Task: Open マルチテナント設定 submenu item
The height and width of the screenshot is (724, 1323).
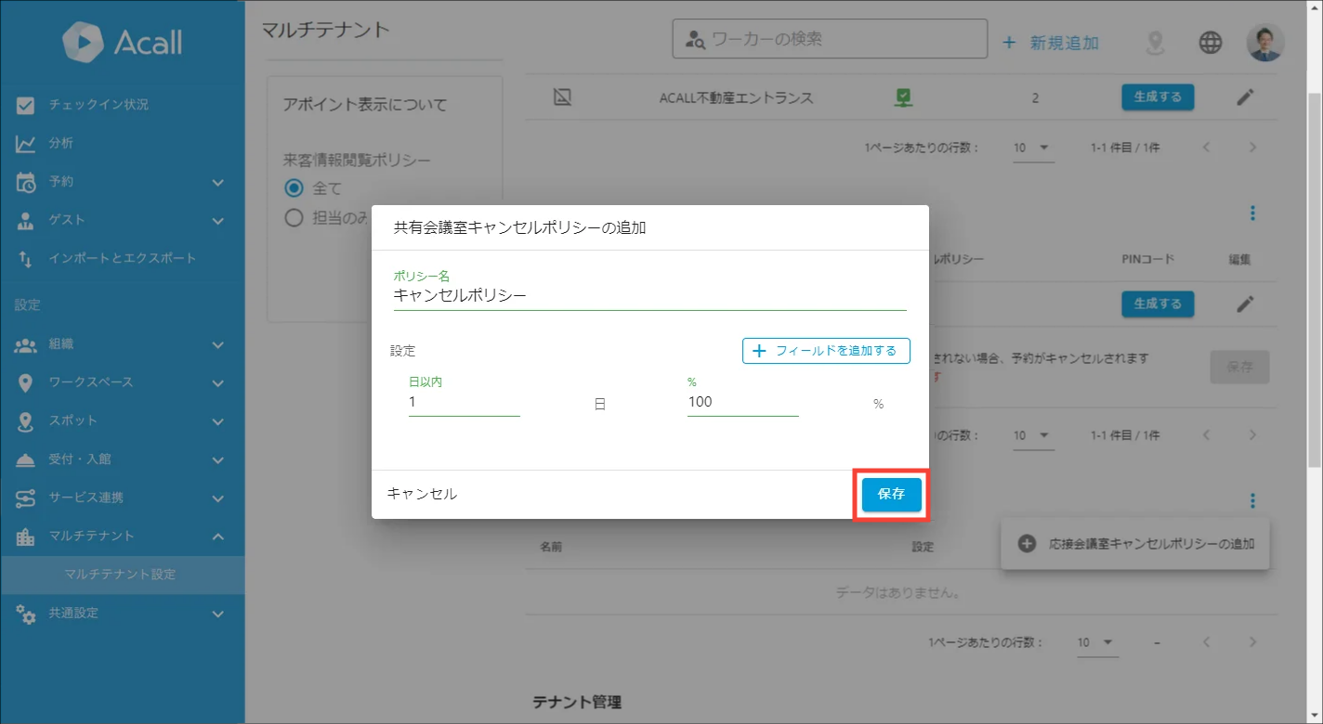Action: point(121,575)
